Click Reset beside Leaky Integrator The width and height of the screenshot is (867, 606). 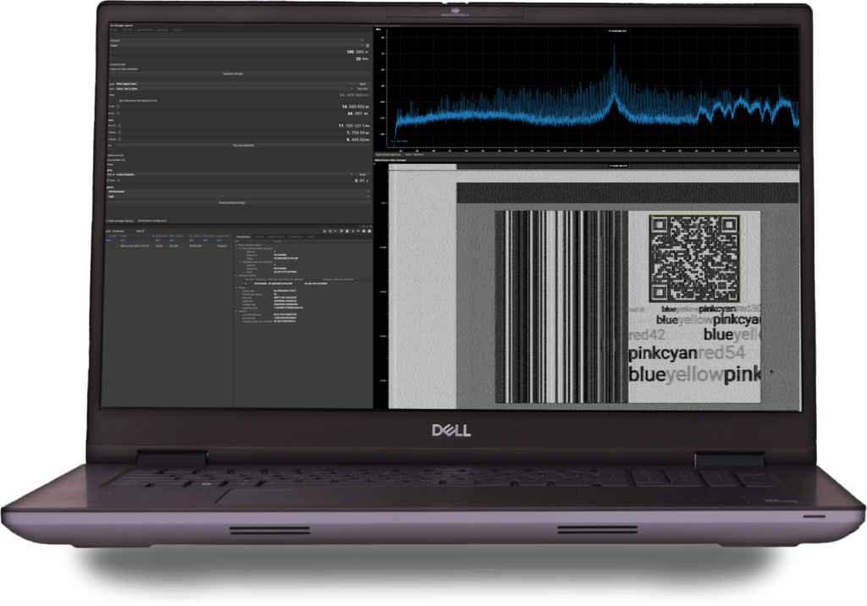tap(362, 174)
